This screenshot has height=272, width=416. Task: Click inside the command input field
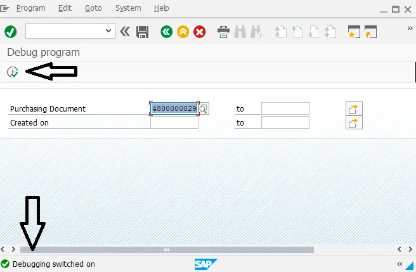pyautogui.click(x=65, y=31)
